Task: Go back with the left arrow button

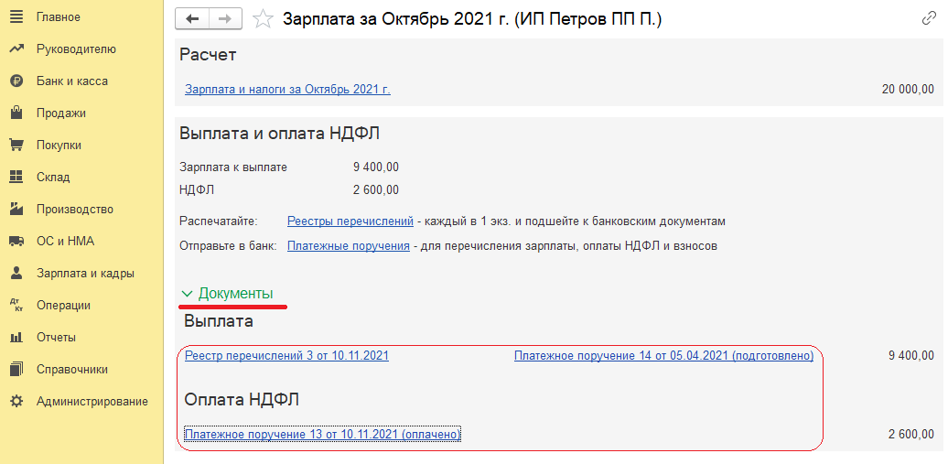Action: point(192,18)
